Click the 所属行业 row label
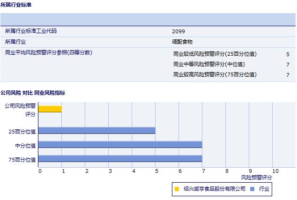The height and width of the screenshot is (200, 297). click(x=15, y=42)
